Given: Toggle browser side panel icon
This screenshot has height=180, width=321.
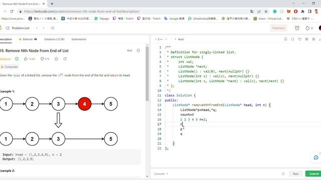Looking at the screenshot, I should (309, 11).
